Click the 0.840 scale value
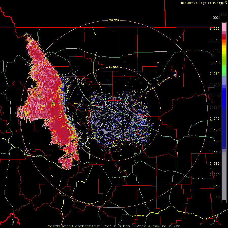Viewport: 228px width, 228px height. (x=215, y=62)
